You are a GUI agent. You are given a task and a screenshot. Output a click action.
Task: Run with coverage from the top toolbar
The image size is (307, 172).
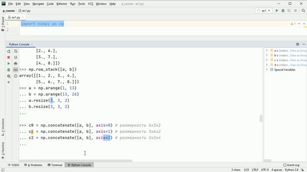(289, 11)
